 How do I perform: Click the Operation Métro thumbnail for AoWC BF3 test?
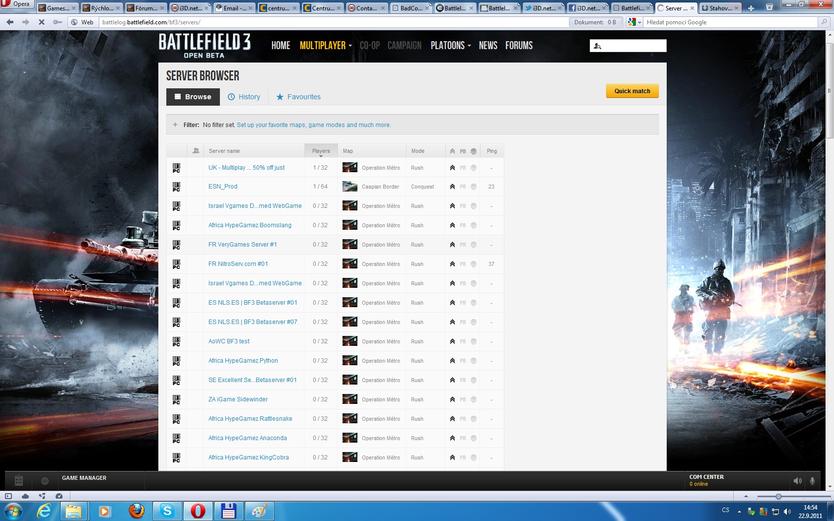(350, 341)
